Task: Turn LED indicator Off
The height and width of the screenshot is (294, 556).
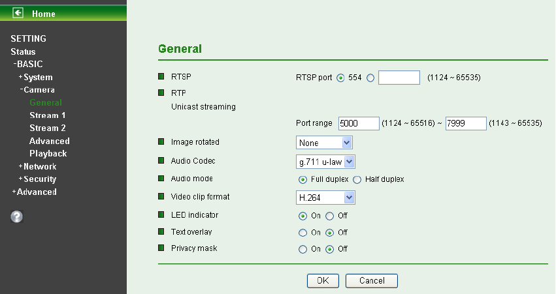Action: click(330, 216)
